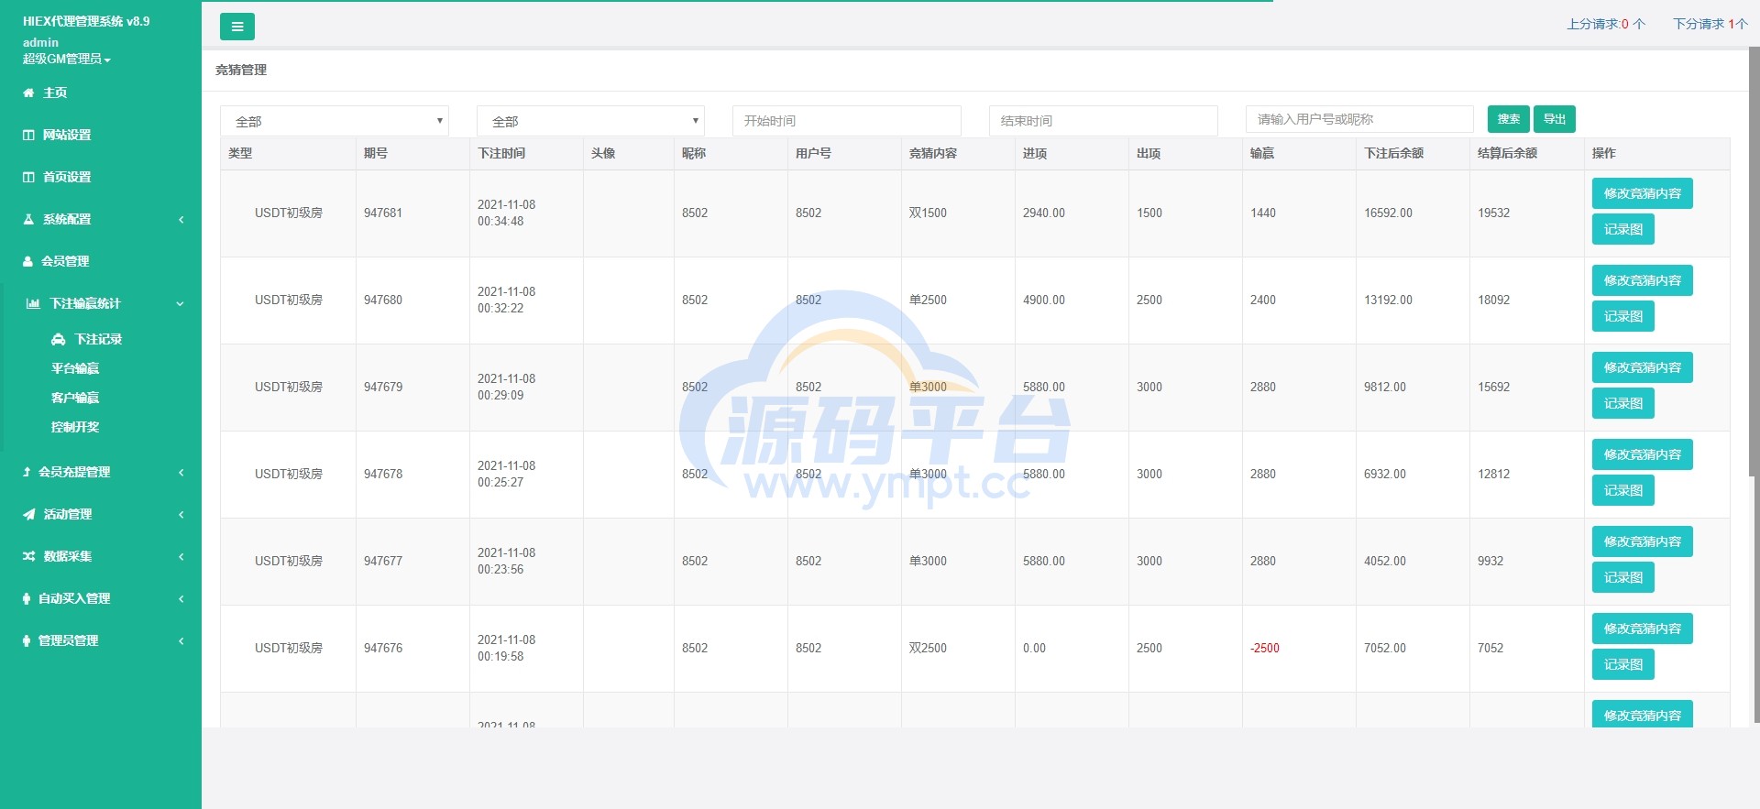Click the shuffle icon for 数据采集
1760x809 pixels.
pyautogui.click(x=28, y=556)
